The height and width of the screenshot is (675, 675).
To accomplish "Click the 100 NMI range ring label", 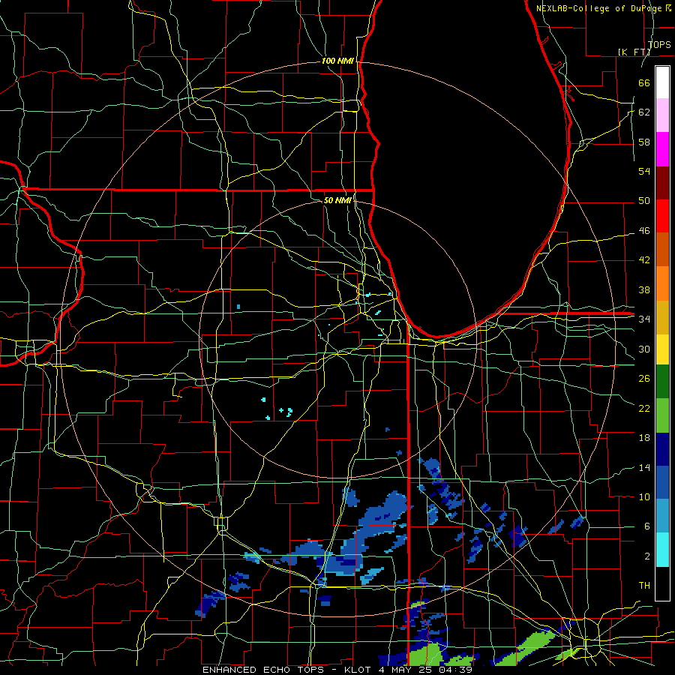I will 337,61.
